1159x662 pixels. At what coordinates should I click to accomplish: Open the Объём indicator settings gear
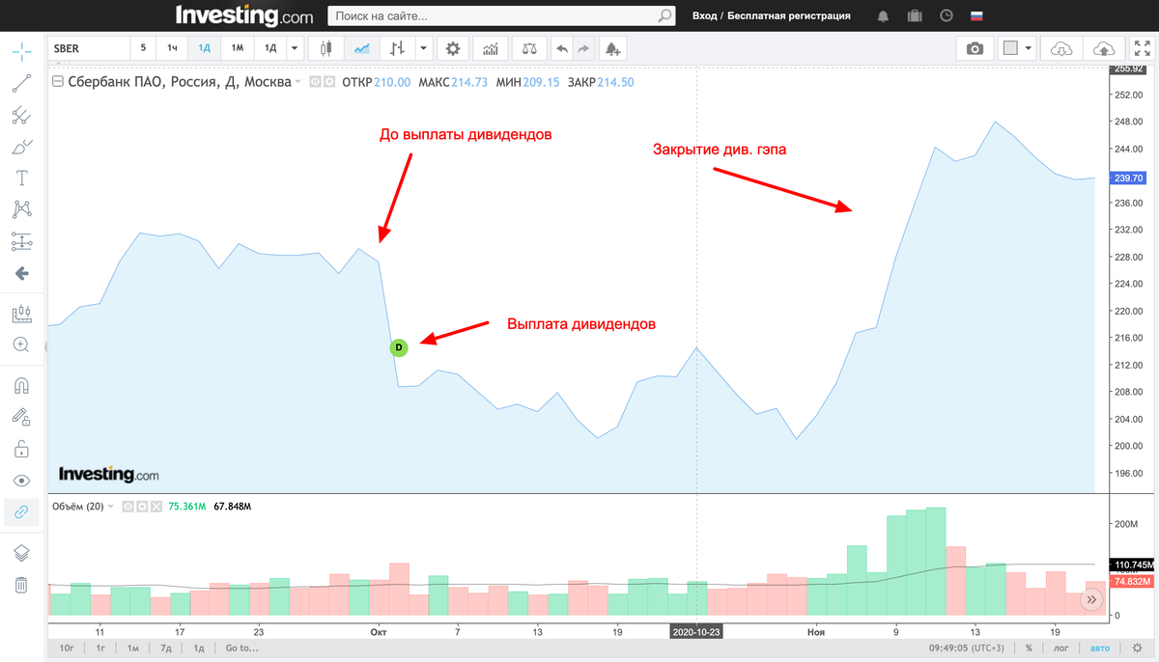tap(141, 506)
